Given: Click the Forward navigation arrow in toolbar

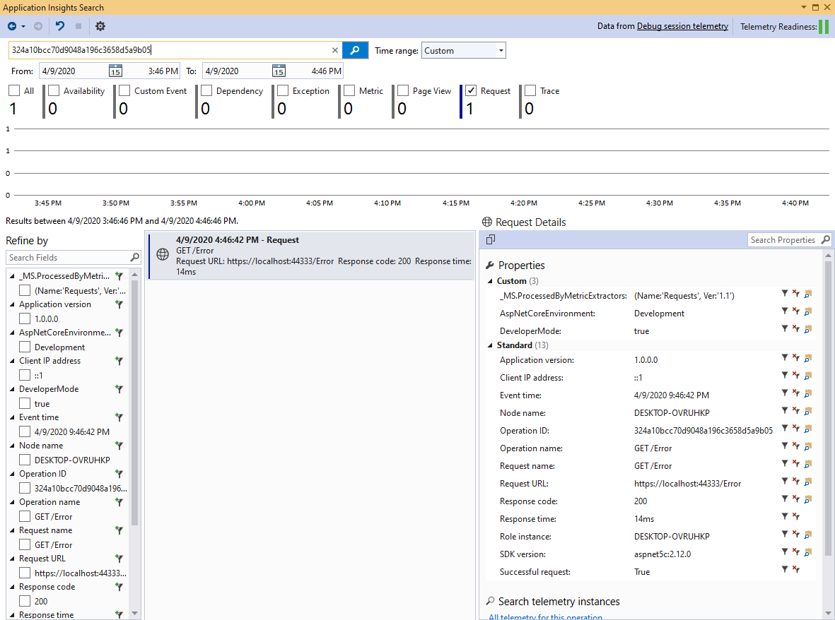Looking at the screenshot, I should [37, 26].
